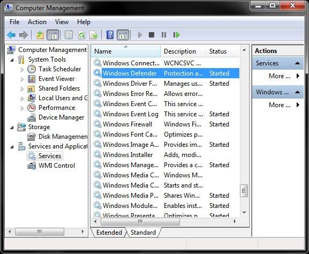The width and height of the screenshot is (309, 254).
Task: Expand the Event Viewer node arrow
Action: [22, 79]
